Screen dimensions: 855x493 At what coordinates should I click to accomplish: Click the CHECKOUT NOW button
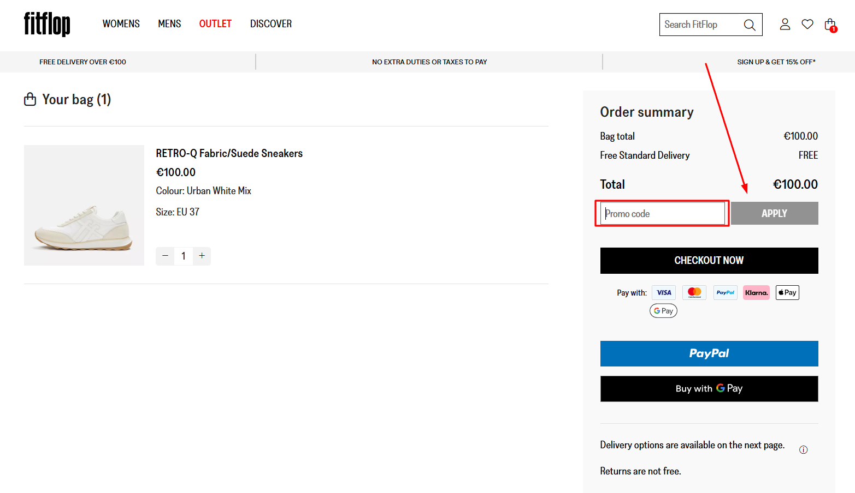(709, 260)
